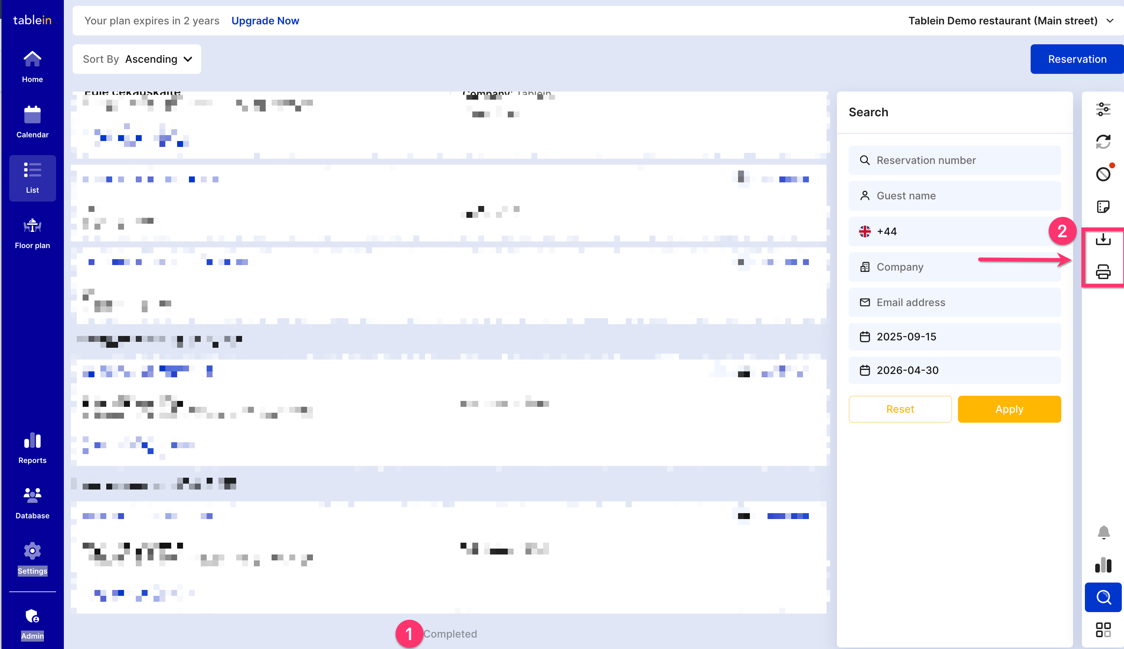Click the magnifier search panel icon

pos(1103,597)
